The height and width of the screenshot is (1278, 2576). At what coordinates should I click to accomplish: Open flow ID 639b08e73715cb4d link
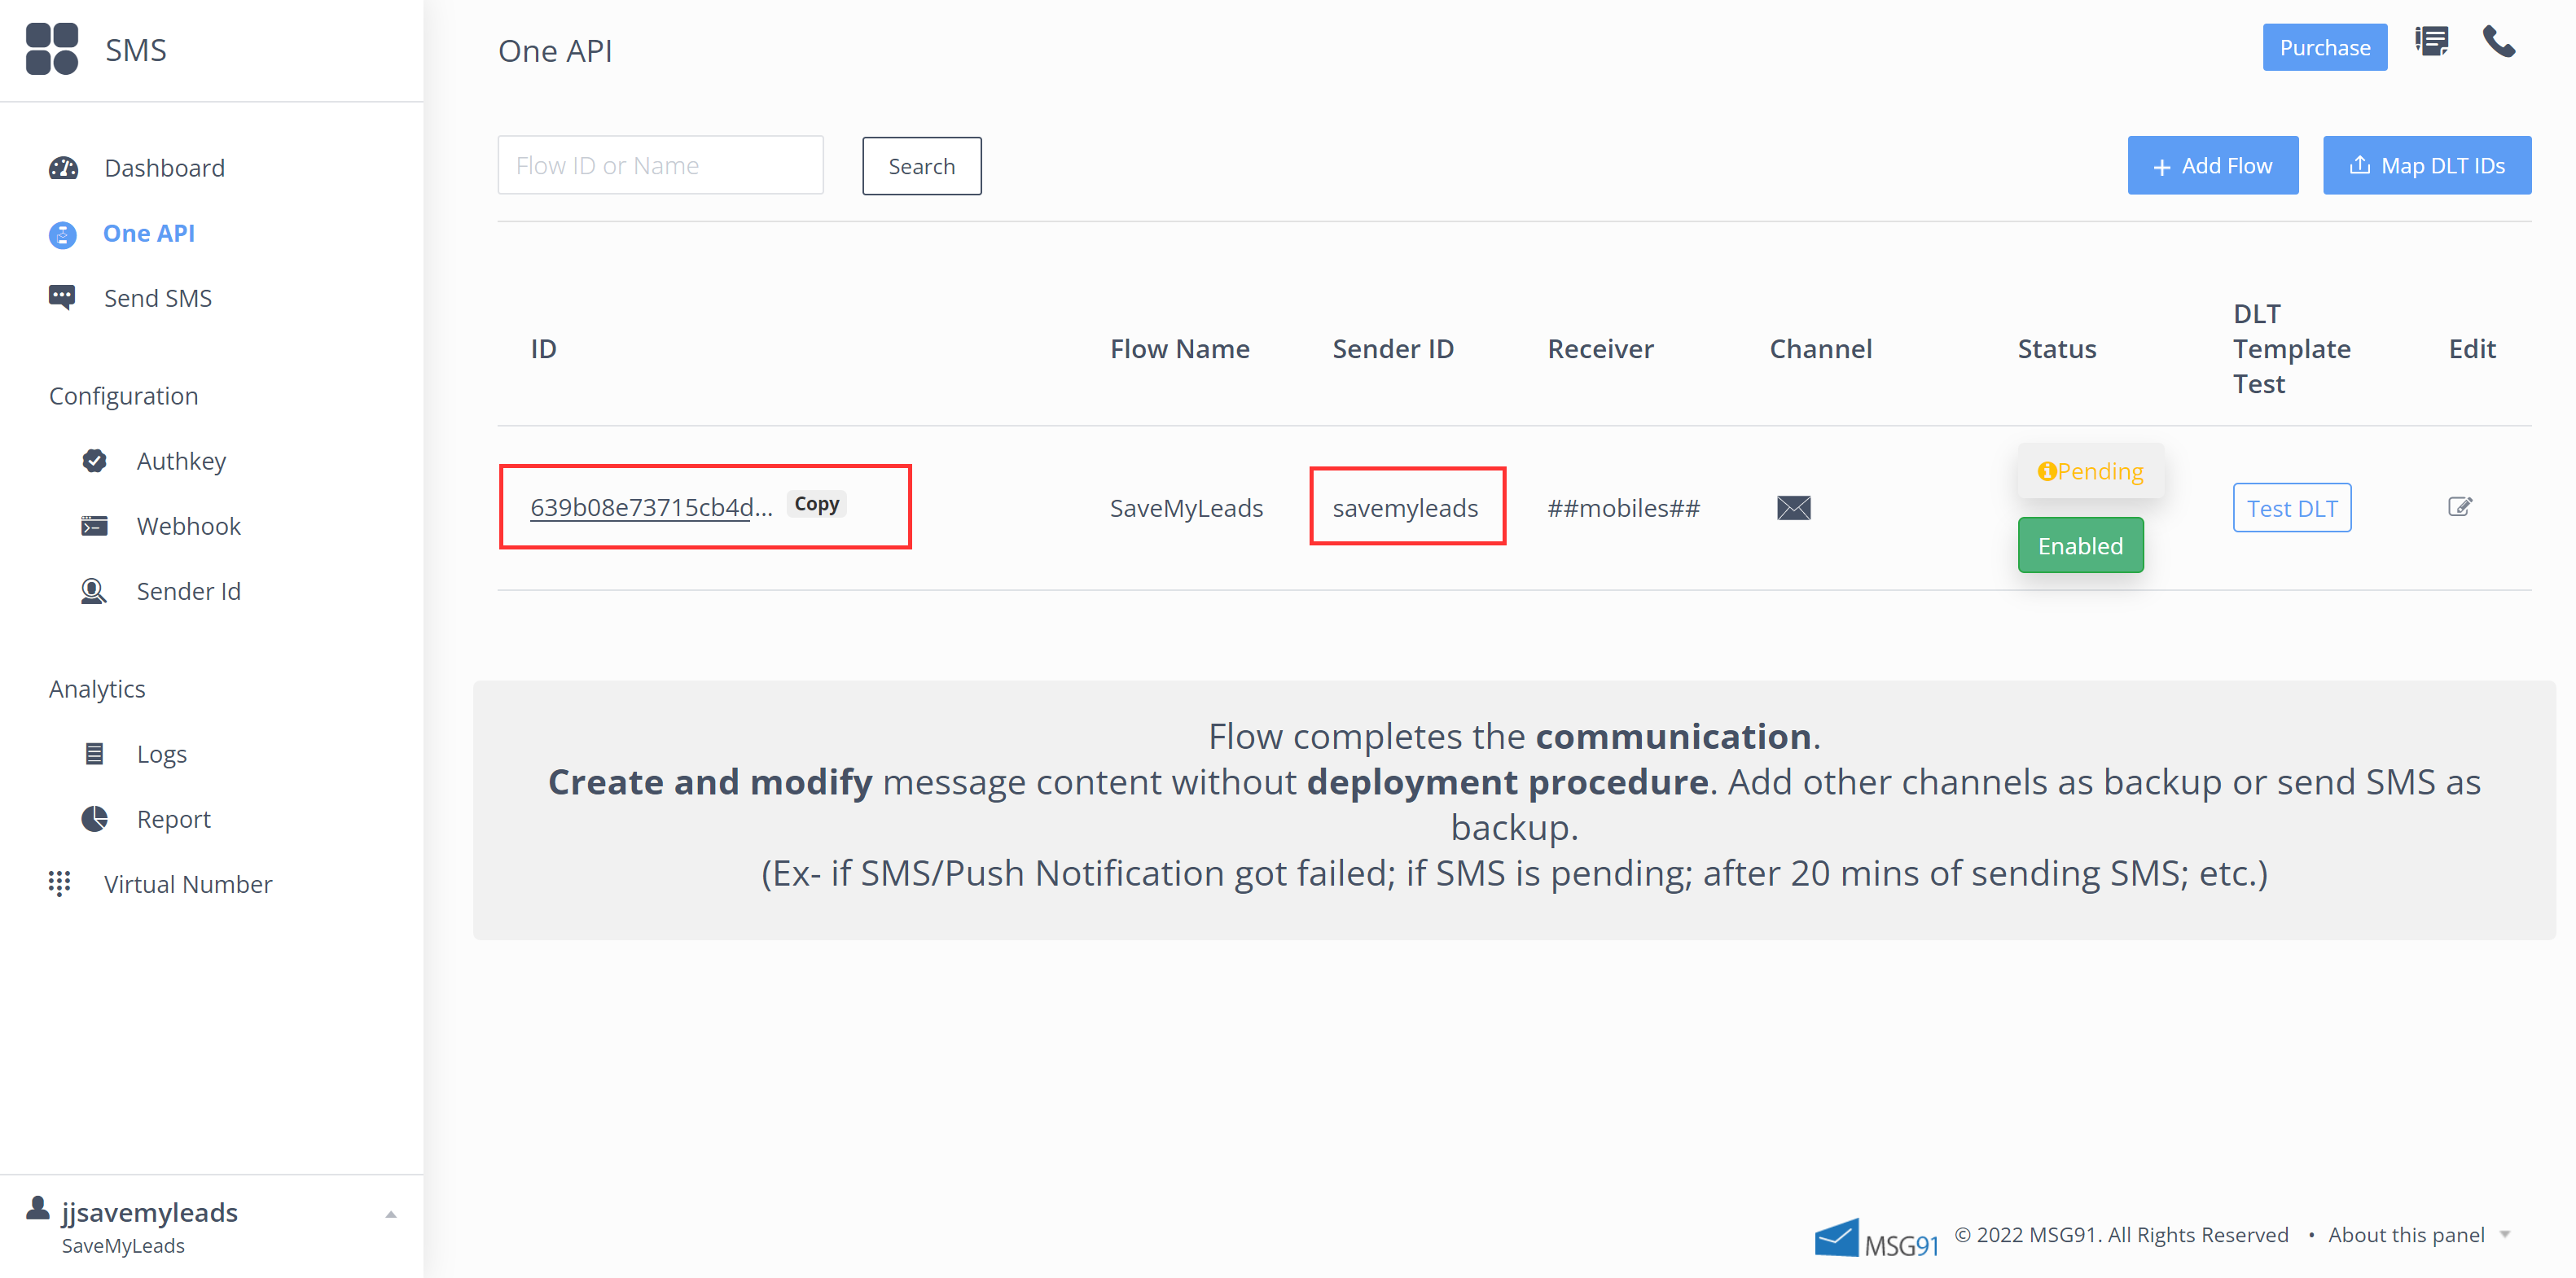click(651, 508)
